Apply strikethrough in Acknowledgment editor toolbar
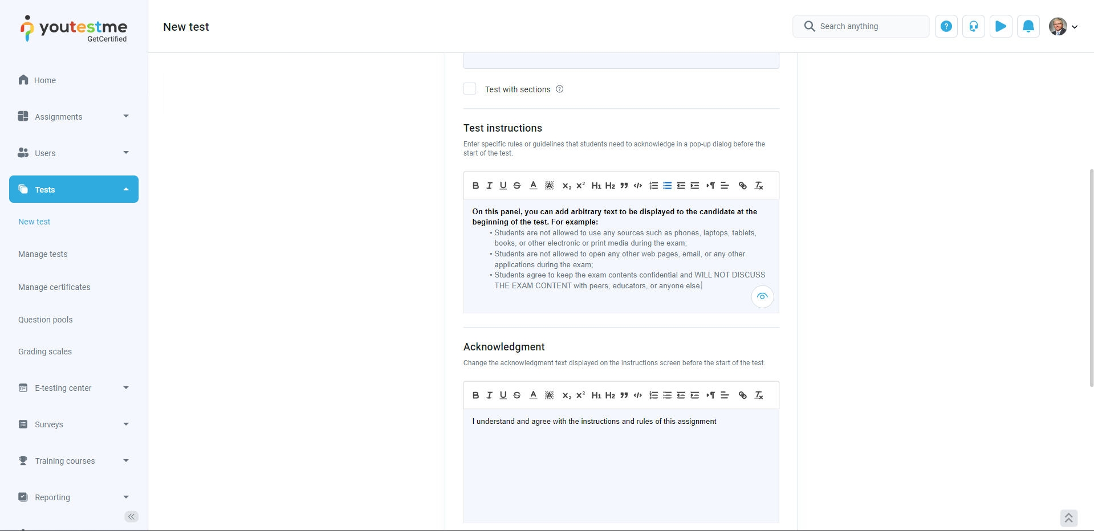The width and height of the screenshot is (1094, 531). (517, 395)
